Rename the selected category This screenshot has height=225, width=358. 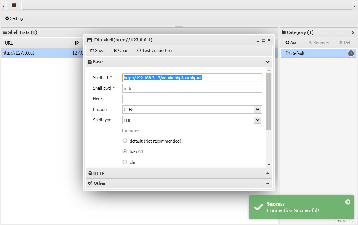(318, 42)
